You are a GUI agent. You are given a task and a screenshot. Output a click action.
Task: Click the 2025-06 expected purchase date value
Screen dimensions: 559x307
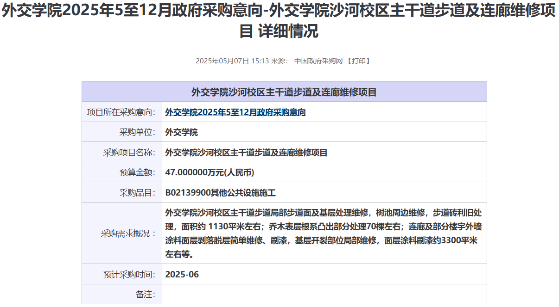click(x=182, y=274)
